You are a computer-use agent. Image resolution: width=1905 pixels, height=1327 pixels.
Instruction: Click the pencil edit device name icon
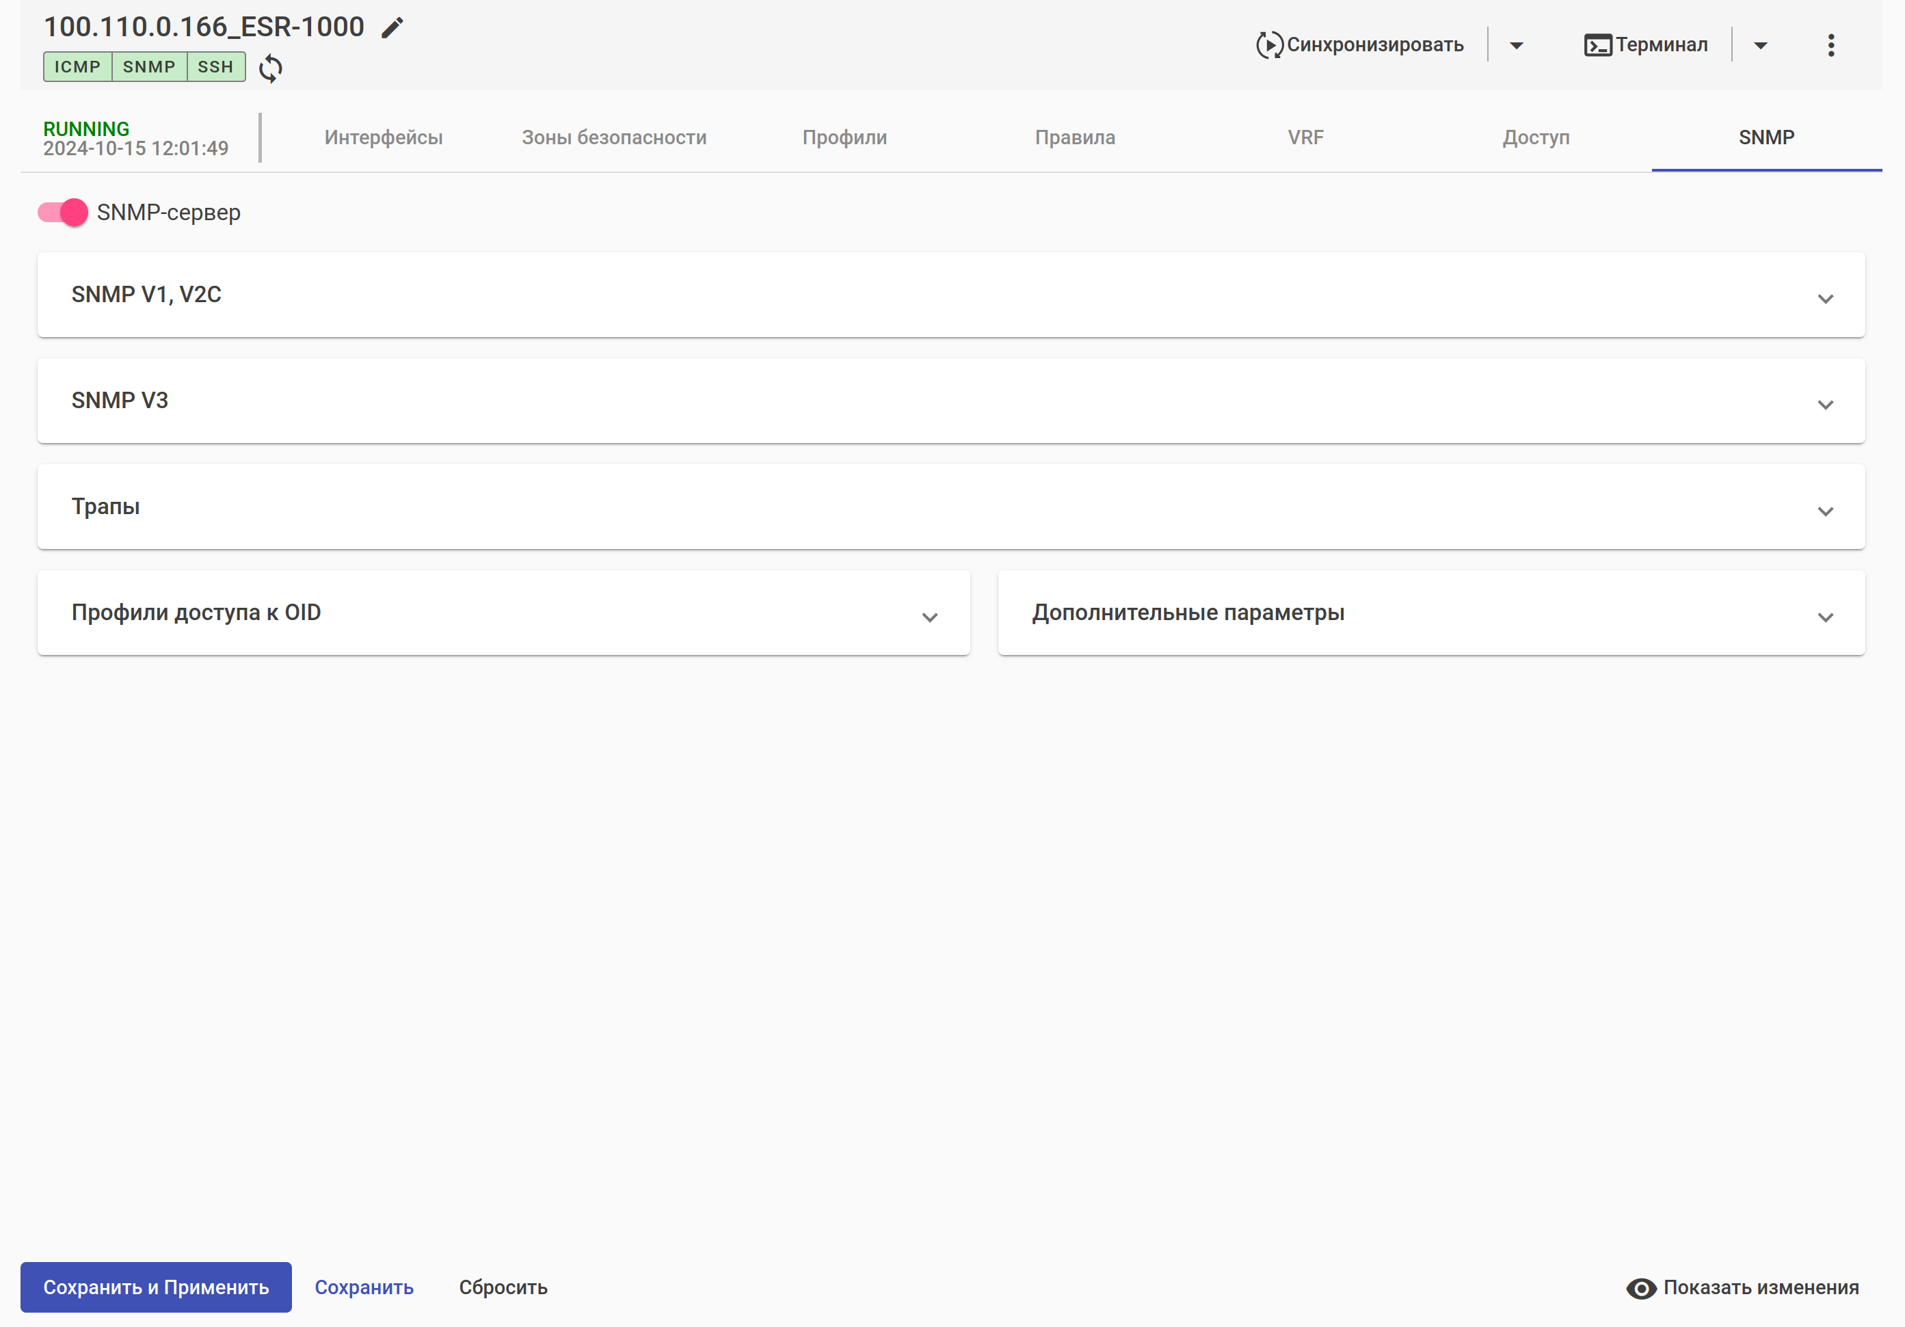(392, 28)
